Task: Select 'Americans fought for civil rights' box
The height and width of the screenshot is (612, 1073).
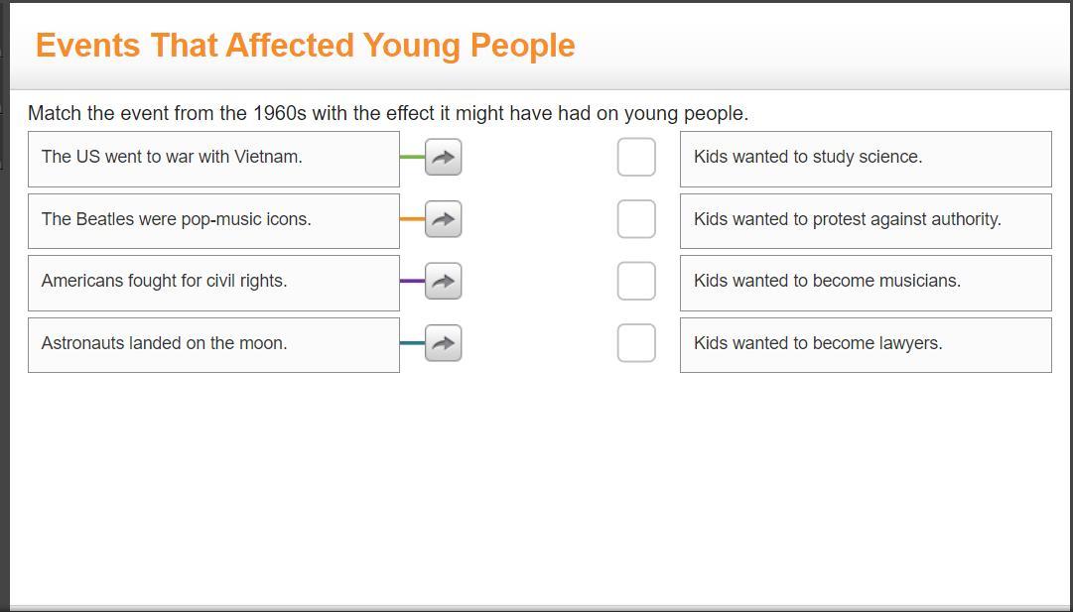Action: tap(213, 282)
